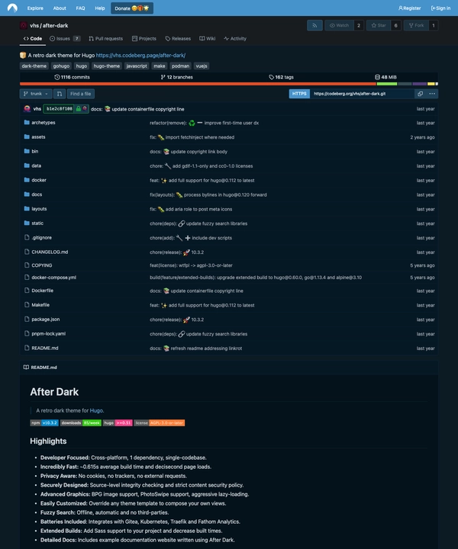
Task: Click the Makefile file icon
Action: coord(27,304)
